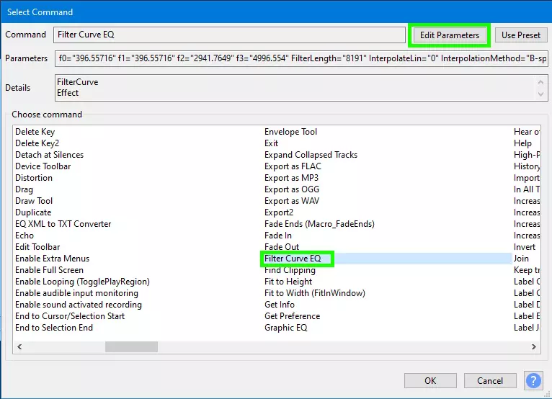
Task: Select the Fade In command
Action: [277, 236]
